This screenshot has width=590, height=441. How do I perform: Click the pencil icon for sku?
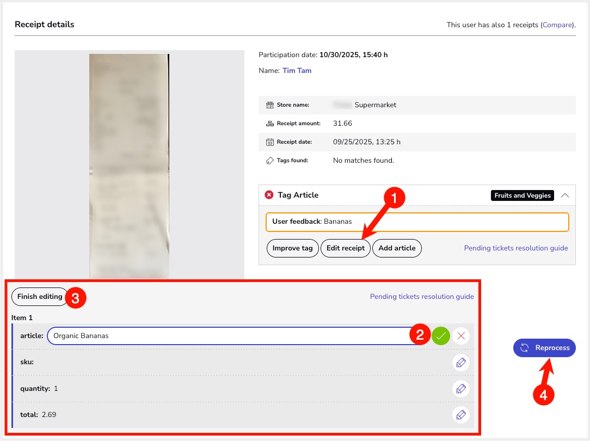pos(460,363)
